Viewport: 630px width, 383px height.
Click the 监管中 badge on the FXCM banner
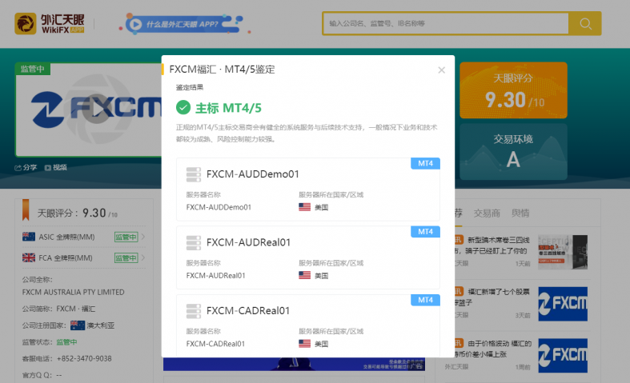point(33,69)
